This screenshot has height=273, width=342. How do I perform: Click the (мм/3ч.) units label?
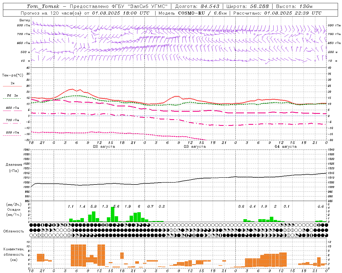click(x=14, y=204)
